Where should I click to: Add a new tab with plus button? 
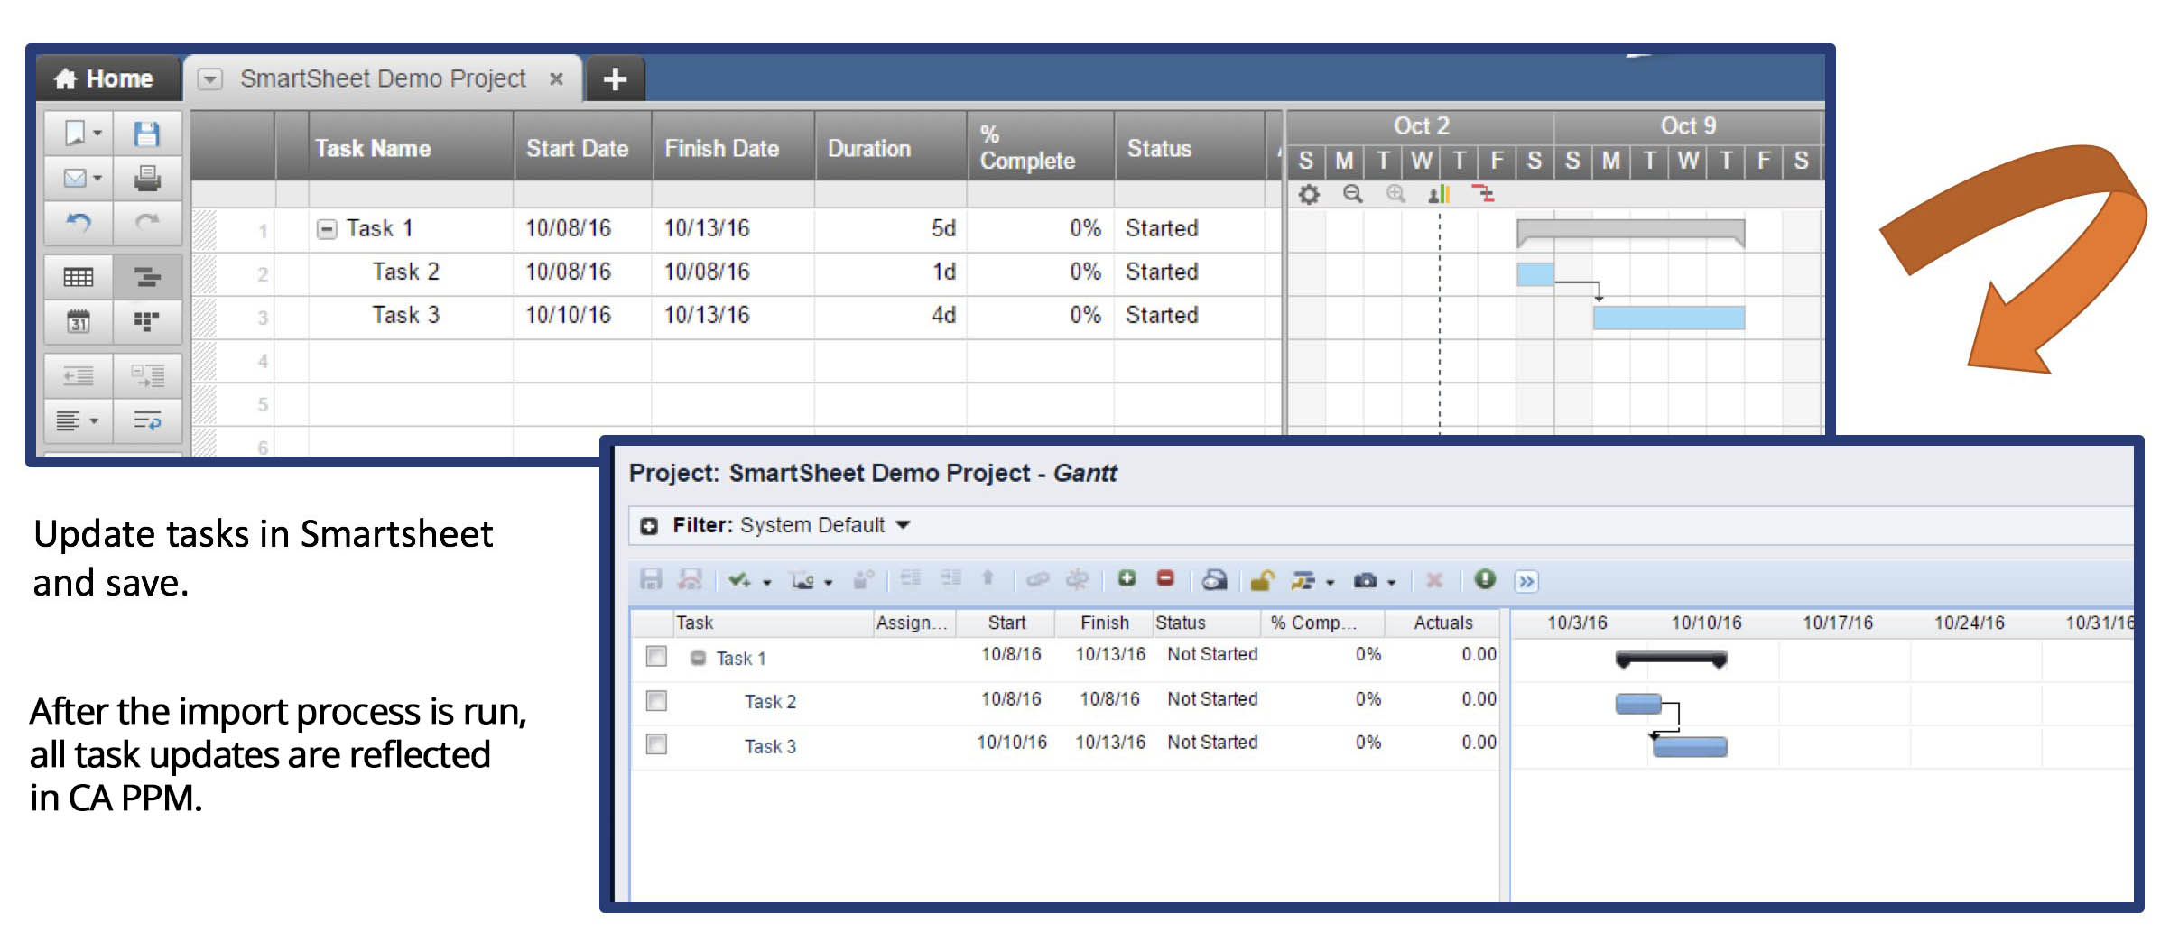(x=615, y=79)
